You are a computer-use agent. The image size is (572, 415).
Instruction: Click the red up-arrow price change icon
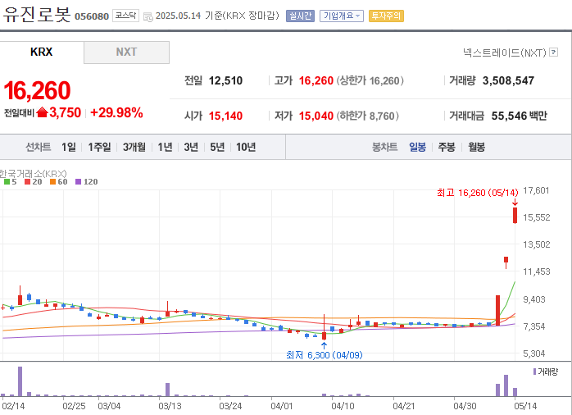coord(43,112)
